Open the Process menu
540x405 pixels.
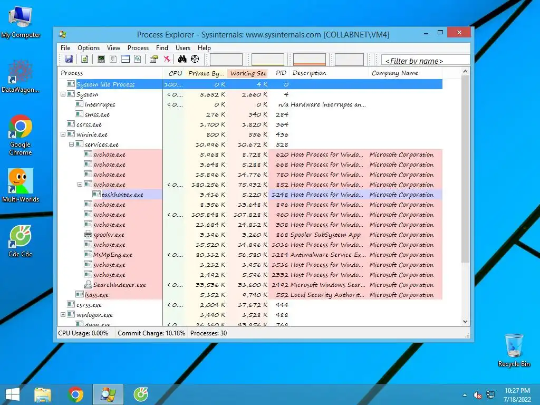pos(138,48)
